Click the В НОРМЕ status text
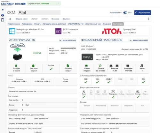 pyautogui.click(x=37, y=53)
